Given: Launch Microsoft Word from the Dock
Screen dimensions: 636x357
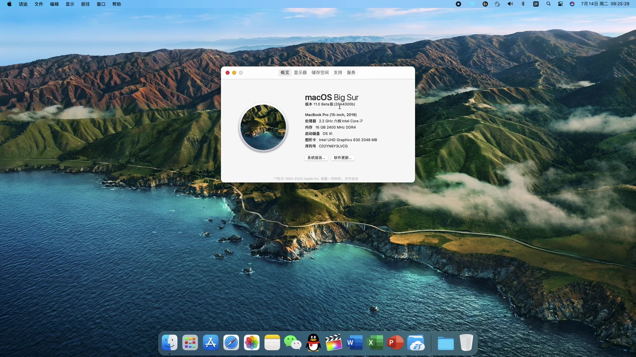Looking at the screenshot, I should tap(354, 342).
